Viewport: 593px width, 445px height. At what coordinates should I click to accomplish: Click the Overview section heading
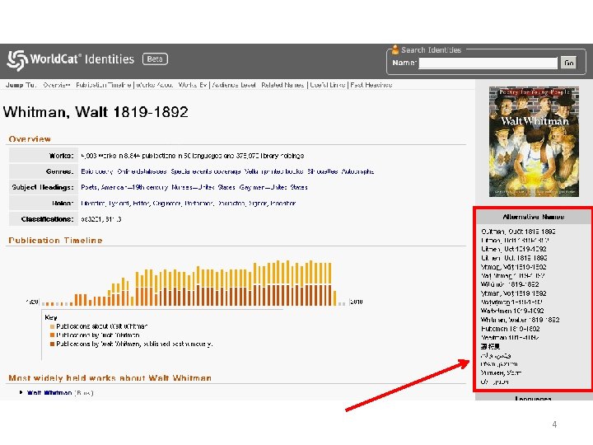point(30,139)
